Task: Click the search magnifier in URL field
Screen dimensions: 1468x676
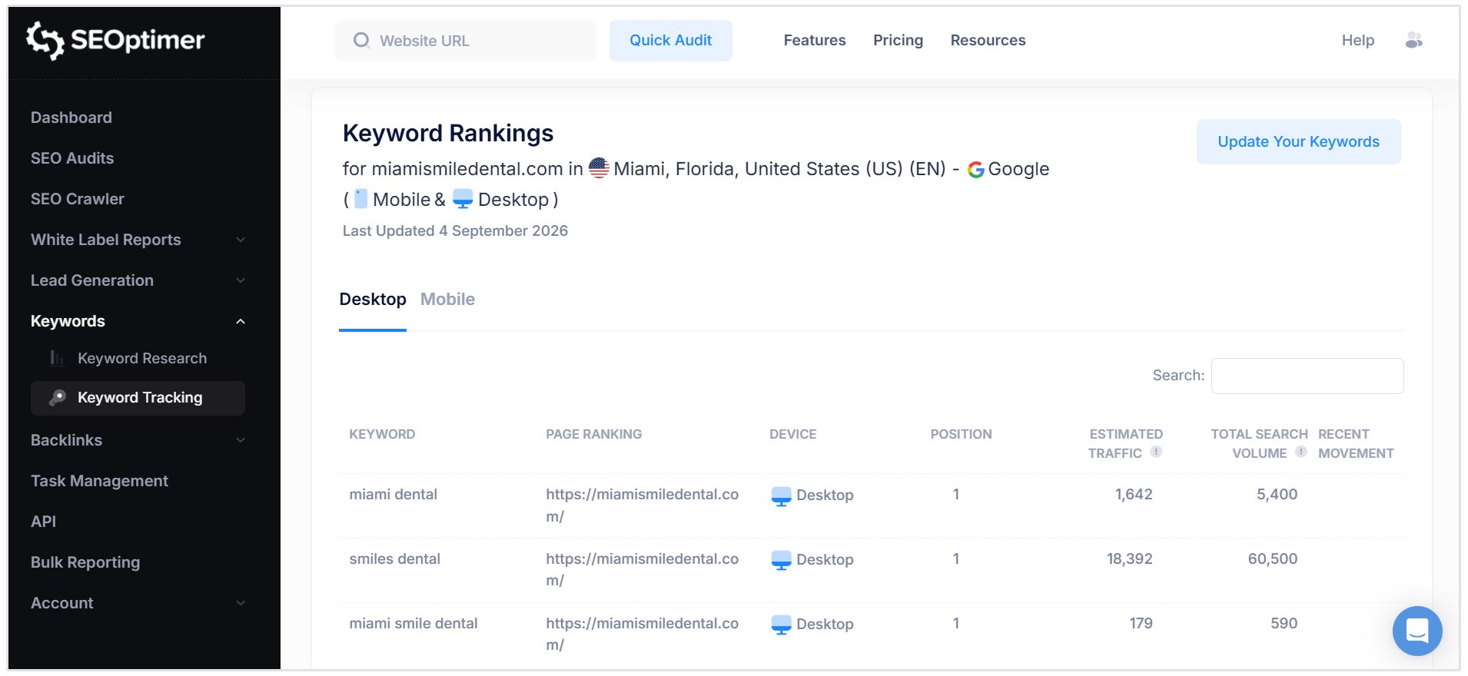Action: pyautogui.click(x=361, y=40)
